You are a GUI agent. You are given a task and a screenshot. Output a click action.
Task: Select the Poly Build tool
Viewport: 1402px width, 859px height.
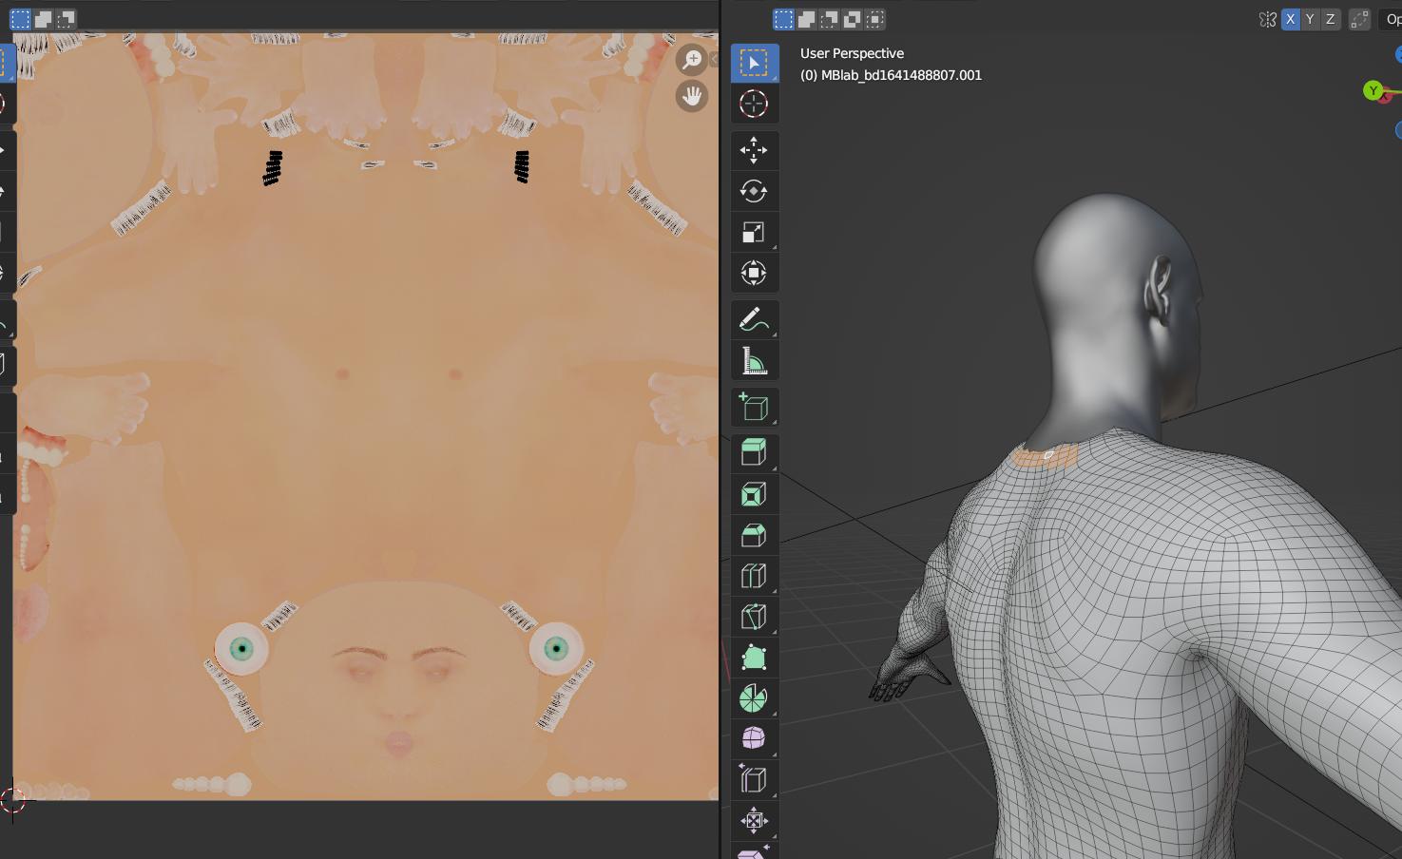(754, 658)
